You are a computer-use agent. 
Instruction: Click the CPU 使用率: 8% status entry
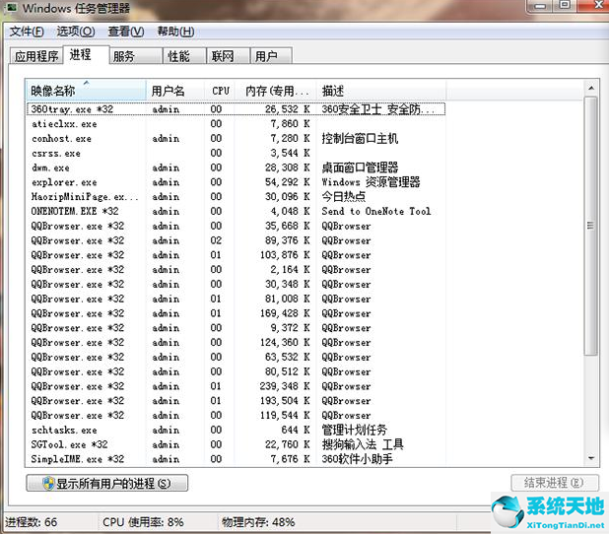tap(143, 522)
